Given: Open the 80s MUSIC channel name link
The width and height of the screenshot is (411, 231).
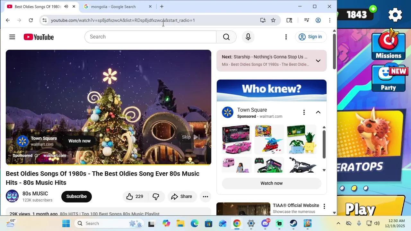Looking at the screenshot, I should tap(35, 193).
